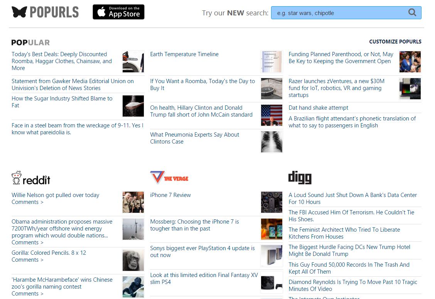The width and height of the screenshot is (435, 299).
Task: Open This Guy Found 50,000 Records story
Action: point(349,268)
